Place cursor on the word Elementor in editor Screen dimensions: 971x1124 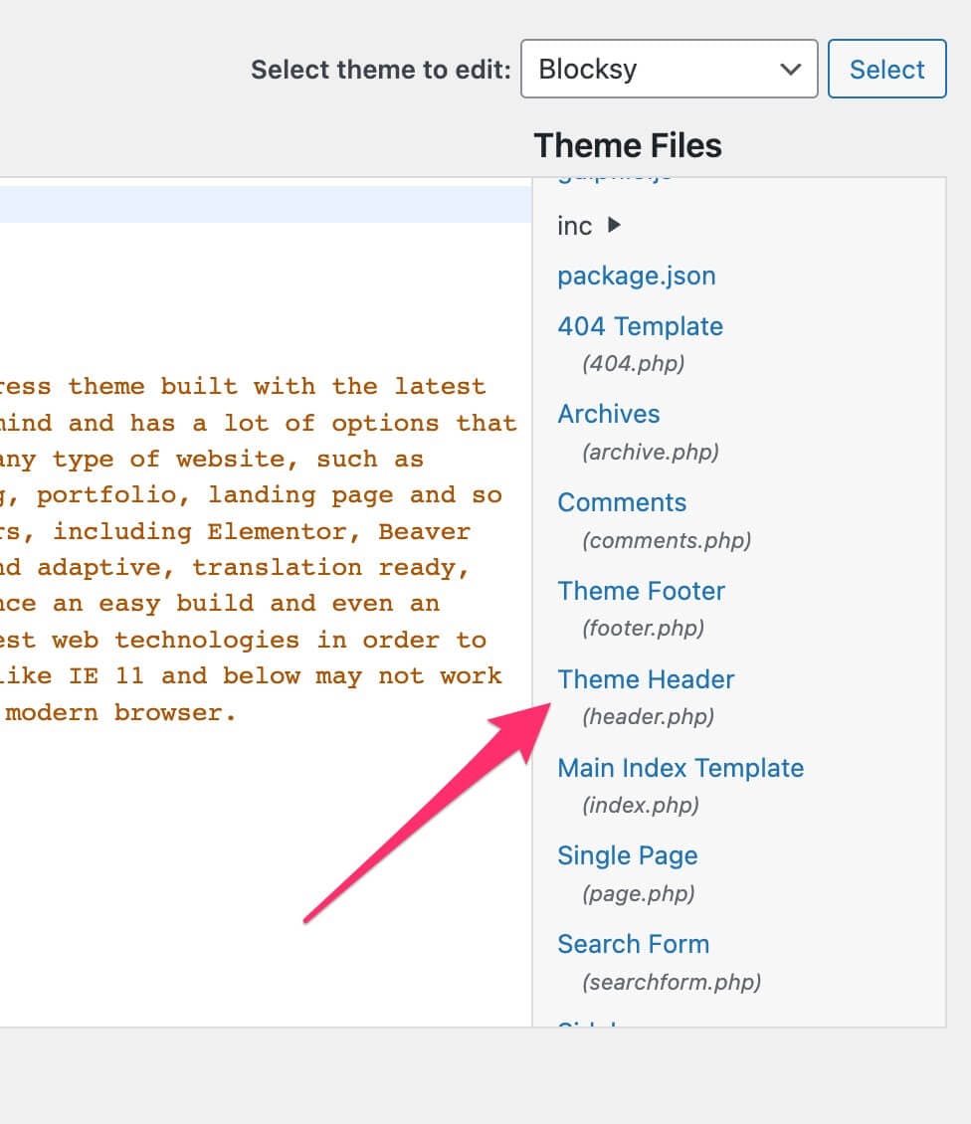(284, 531)
